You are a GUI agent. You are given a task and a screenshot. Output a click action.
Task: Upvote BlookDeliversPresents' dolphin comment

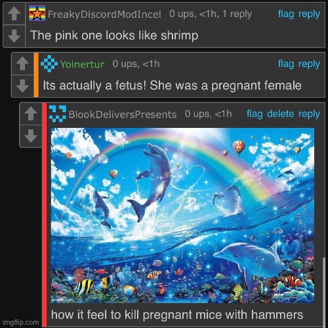click(x=31, y=113)
